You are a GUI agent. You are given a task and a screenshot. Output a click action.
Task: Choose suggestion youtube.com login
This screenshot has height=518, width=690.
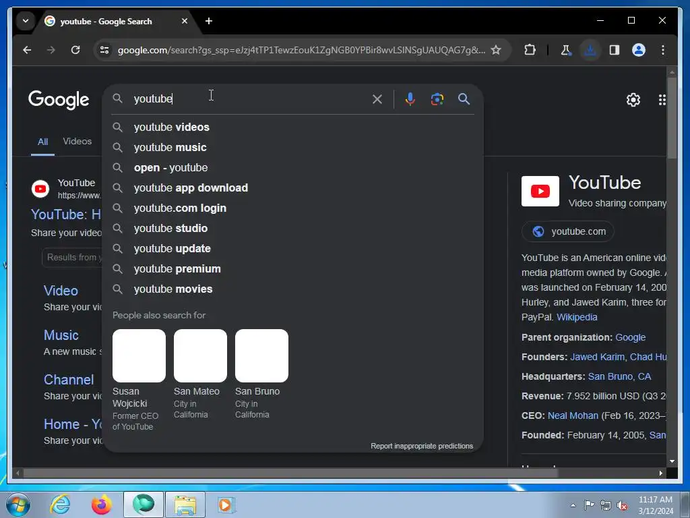[x=292, y=208]
